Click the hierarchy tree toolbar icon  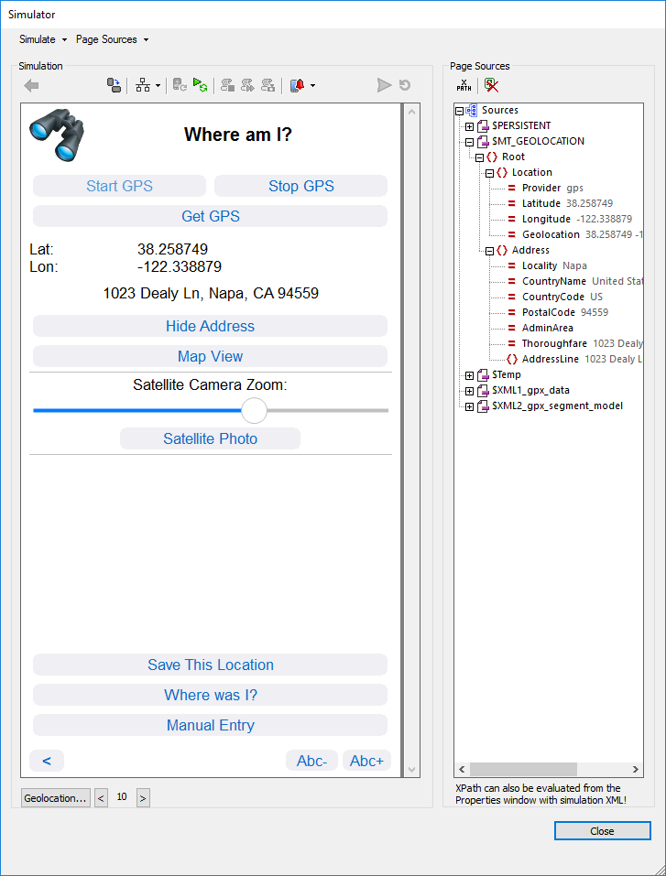[x=143, y=85]
